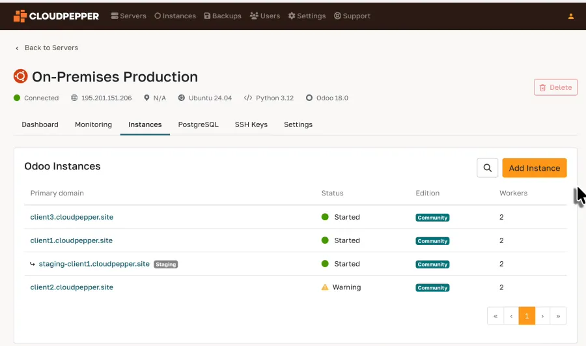
Task: Switch to the Monitoring tab
Action: 93,124
